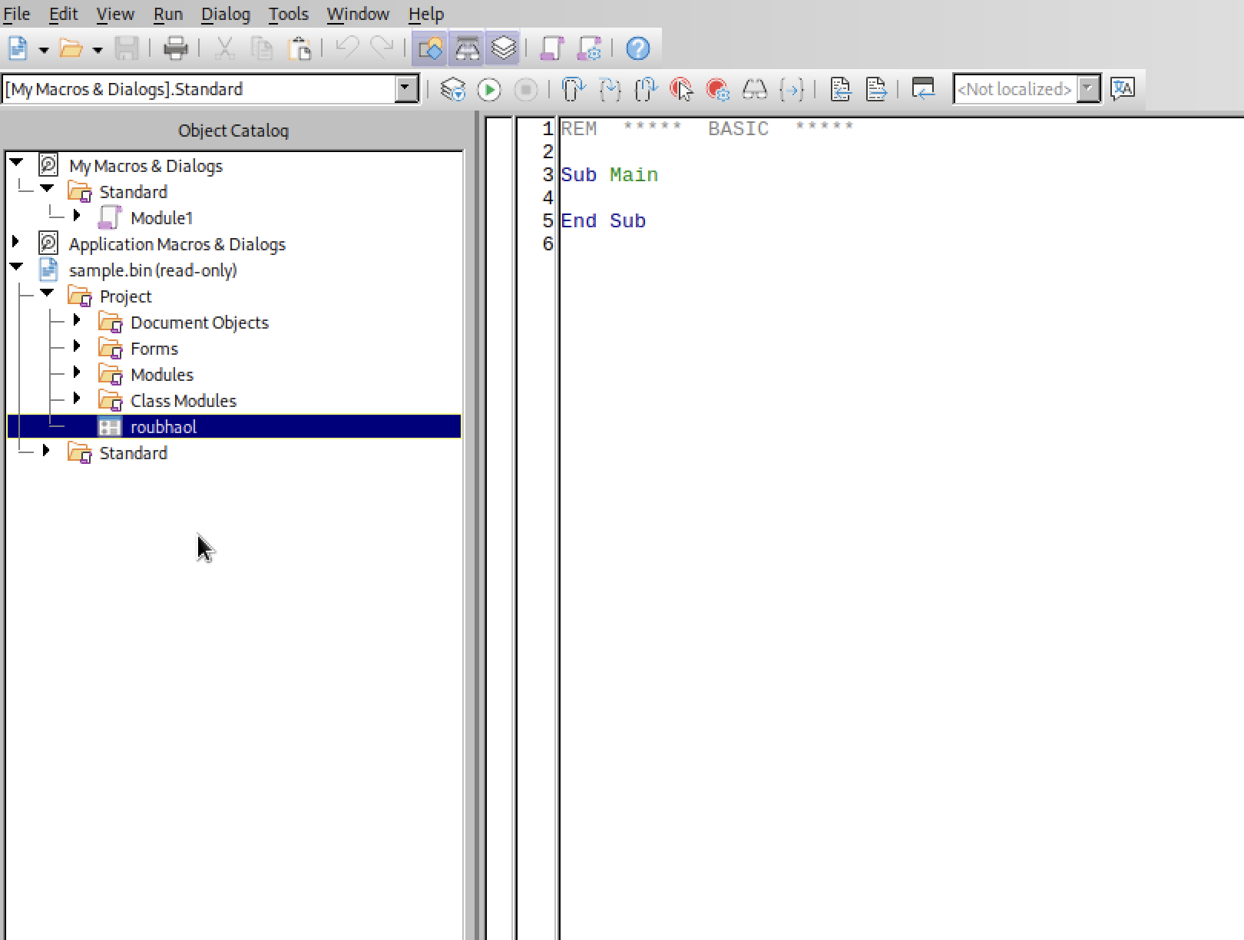Open LibreOffice Help question mark icon
1244x940 pixels.
click(x=638, y=48)
